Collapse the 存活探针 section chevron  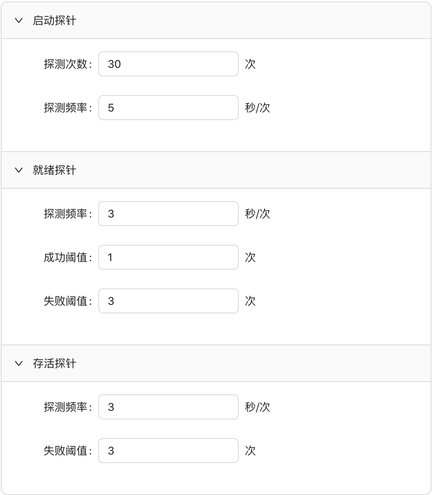point(19,363)
